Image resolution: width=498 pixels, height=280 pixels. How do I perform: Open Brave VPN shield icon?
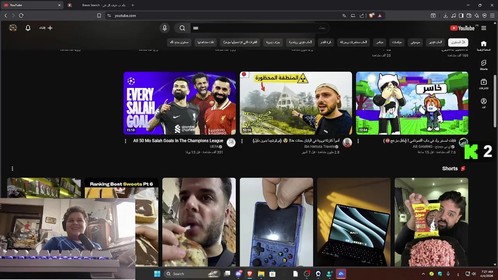(x=484, y=16)
